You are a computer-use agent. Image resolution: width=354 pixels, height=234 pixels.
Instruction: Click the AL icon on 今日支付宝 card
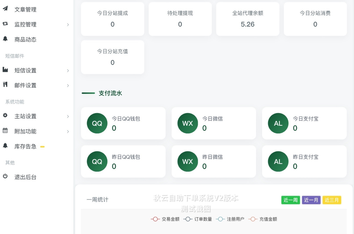[278, 123]
